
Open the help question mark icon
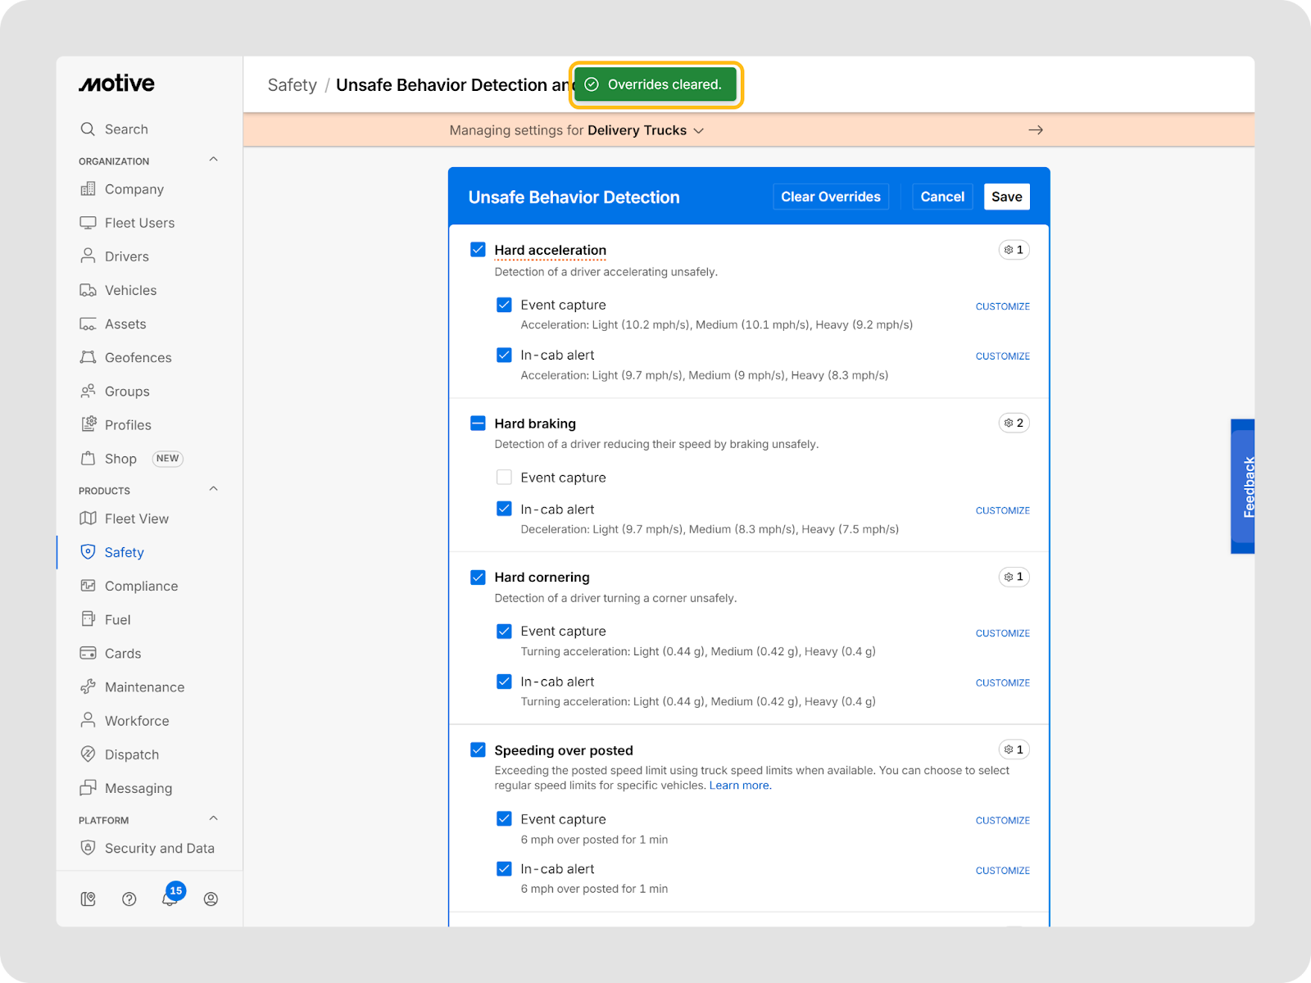point(129,899)
